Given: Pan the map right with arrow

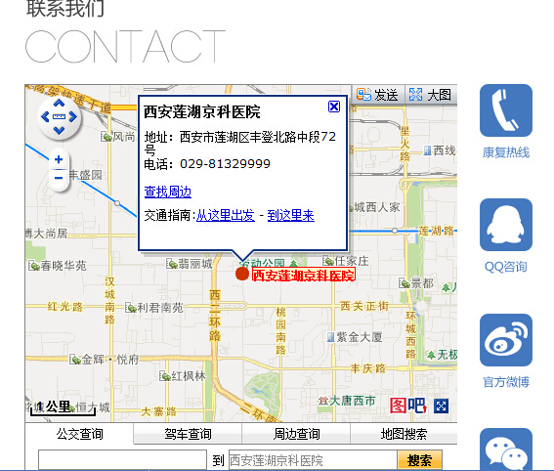Looking at the screenshot, I should [72, 116].
